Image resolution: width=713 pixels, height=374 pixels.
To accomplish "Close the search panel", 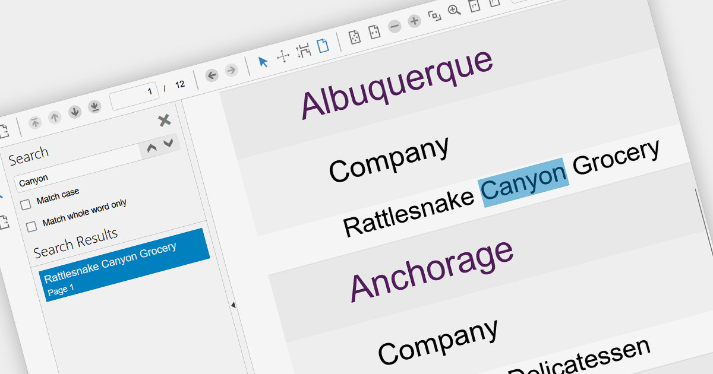I will click(x=165, y=121).
